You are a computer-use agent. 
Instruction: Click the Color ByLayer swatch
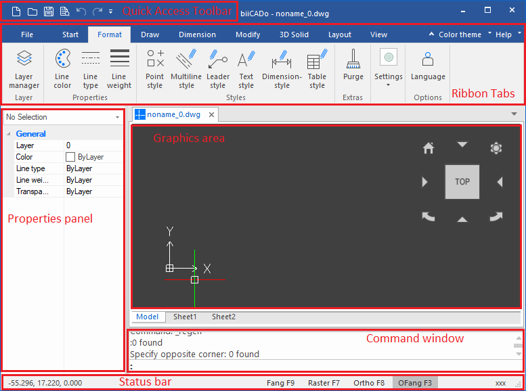point(70,157)
